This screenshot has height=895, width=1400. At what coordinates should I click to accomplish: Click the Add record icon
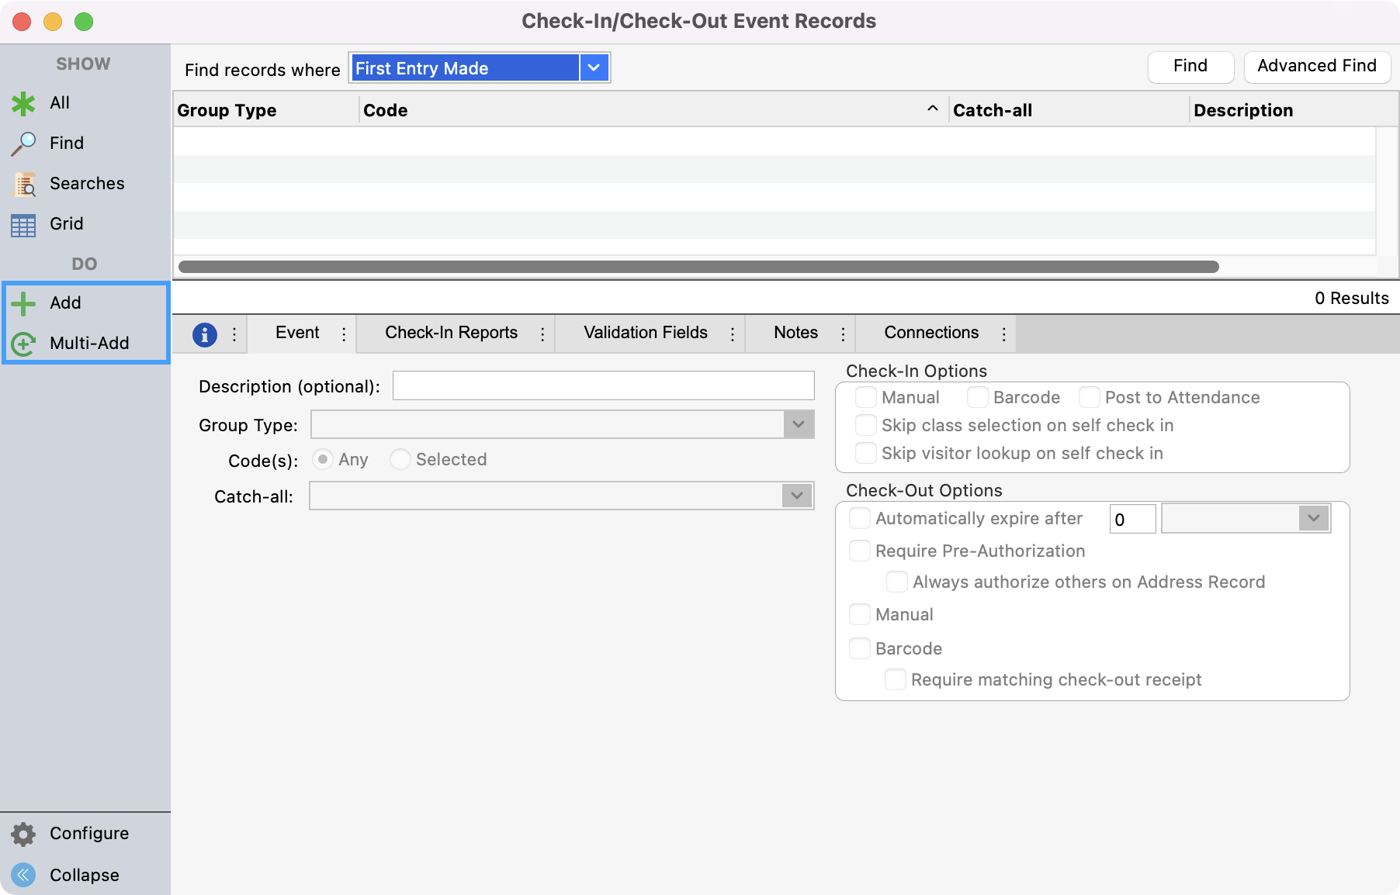[23, 302]
